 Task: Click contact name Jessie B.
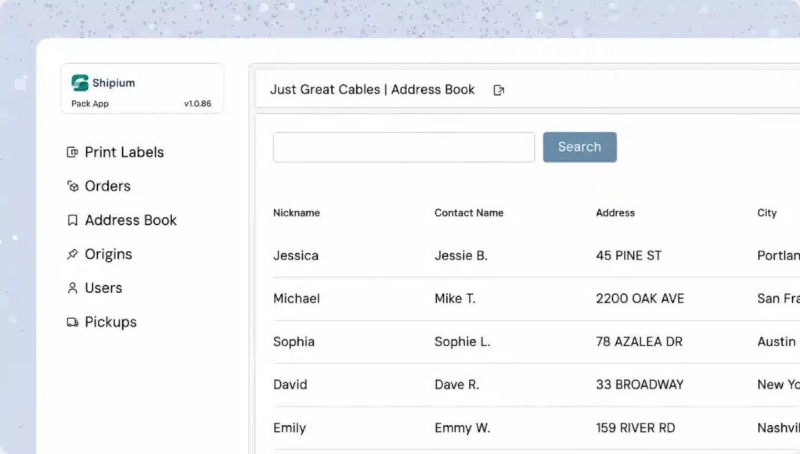pos(461,255)
